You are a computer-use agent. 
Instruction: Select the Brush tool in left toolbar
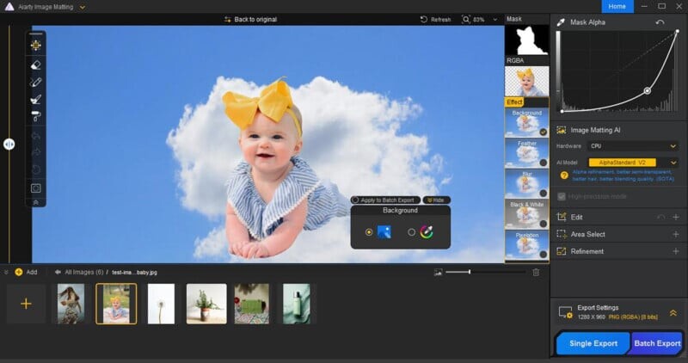35,100
